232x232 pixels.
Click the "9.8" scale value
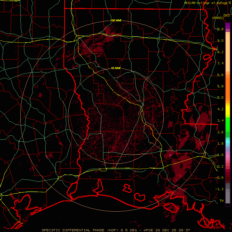[220, 29]
